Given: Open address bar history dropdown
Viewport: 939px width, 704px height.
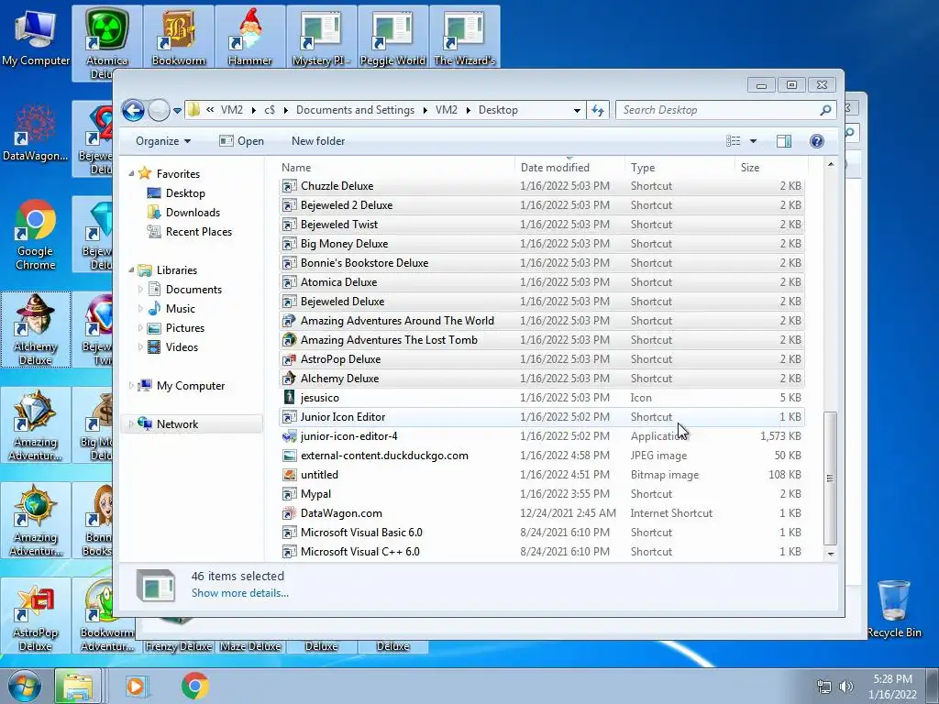Looking at the screenshot, I should 576,111.
